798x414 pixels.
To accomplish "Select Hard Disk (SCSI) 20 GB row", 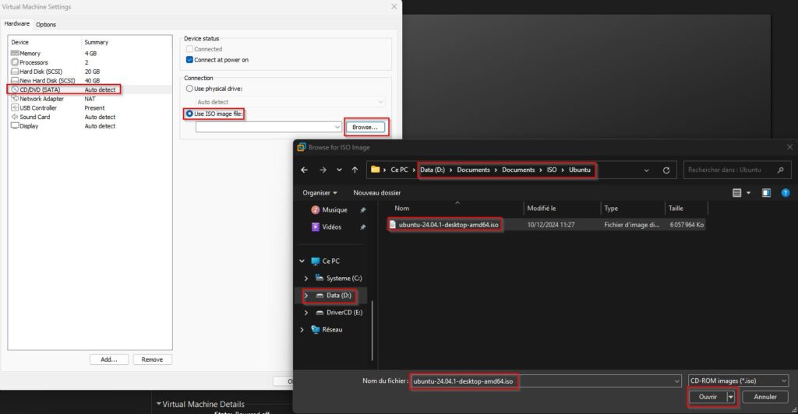I will coord(90,72).
